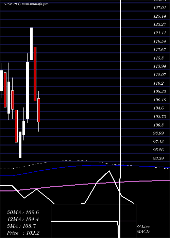The height and width of the screenshot is (238, 170).
Task: Click the long red candlestick after the peak
Action: 35,74
